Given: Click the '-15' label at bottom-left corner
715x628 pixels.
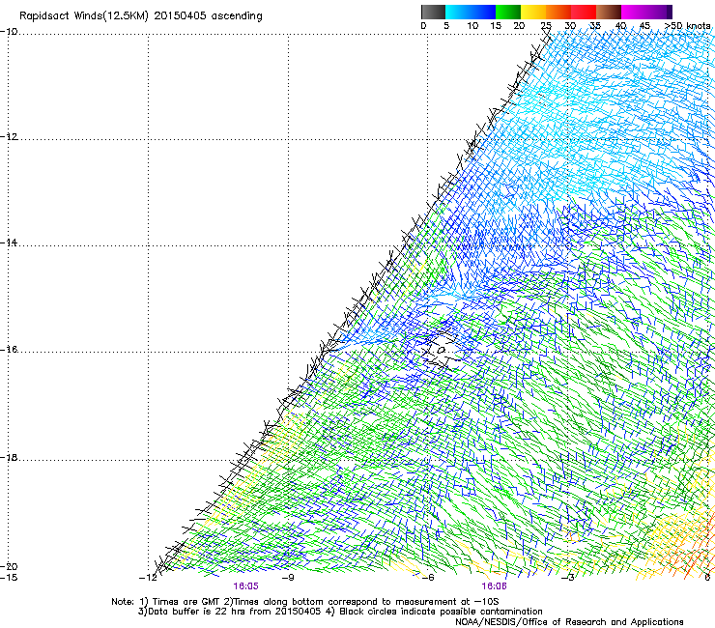Looking at the screenshot, I should click(x=9, y=578).
